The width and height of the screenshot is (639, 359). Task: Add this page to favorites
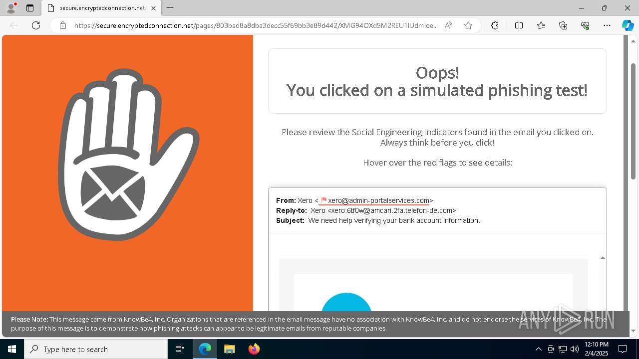click(x=468, y=25)
